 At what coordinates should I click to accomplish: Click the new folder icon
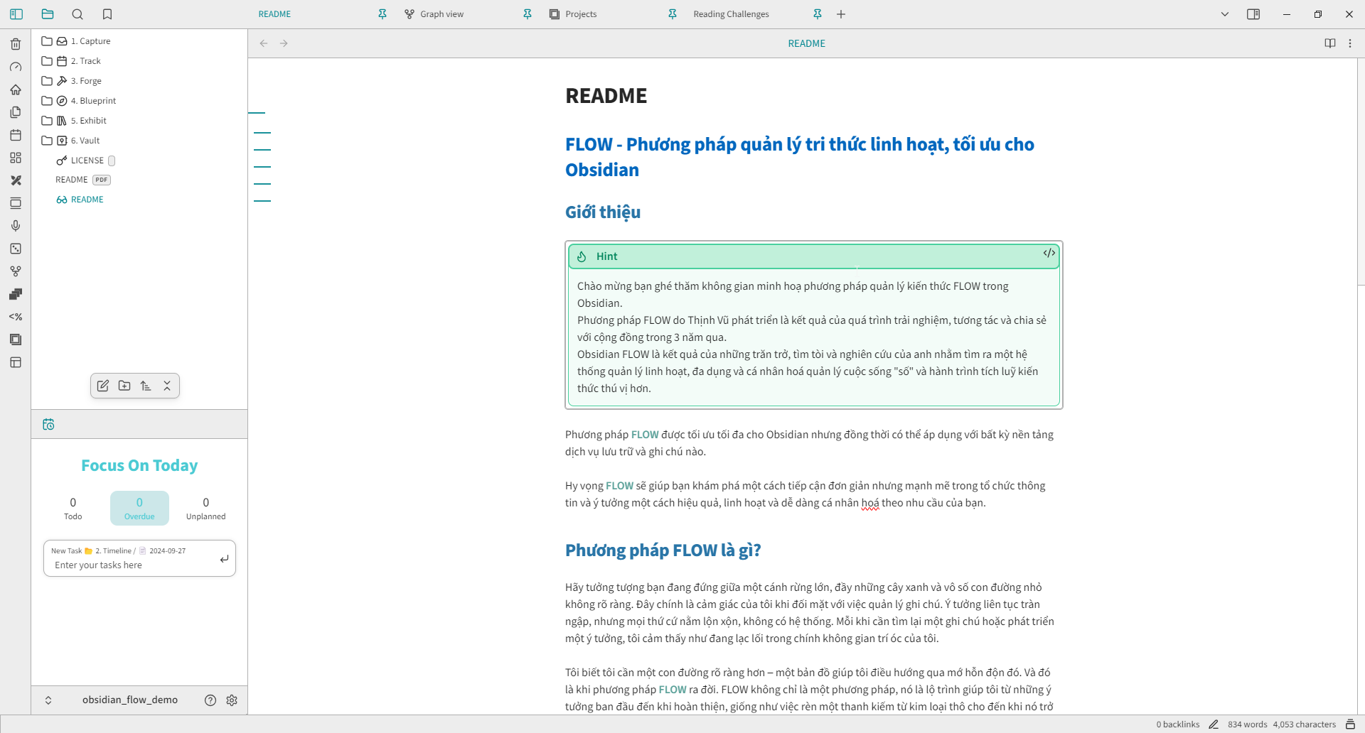point(124,386)
